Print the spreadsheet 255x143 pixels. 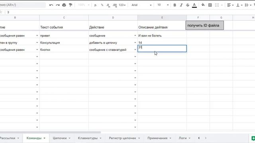(x=64, y=5)
